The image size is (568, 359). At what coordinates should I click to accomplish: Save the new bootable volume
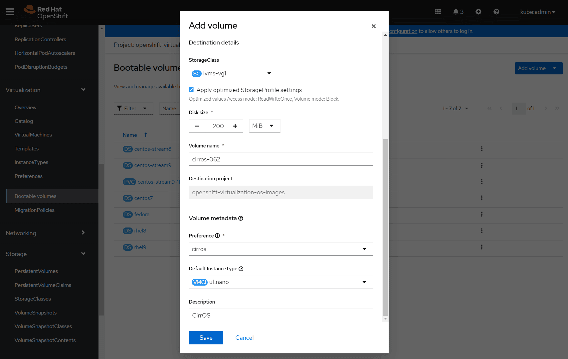pos(206,337)
